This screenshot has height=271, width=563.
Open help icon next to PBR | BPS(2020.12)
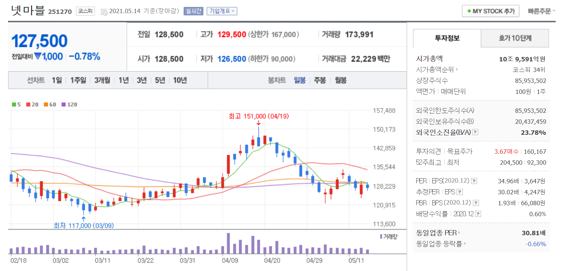476,203
